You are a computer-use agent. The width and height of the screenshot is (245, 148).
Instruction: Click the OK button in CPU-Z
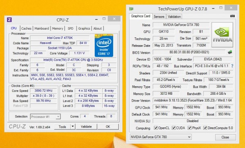coord(108,126)
